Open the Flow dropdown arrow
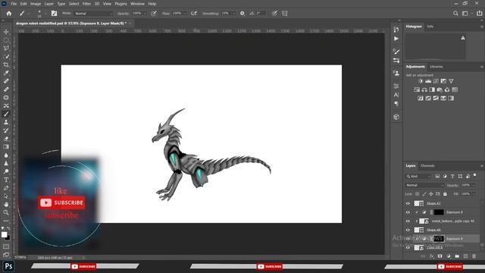This screenshot has height=273, width=485. [185, 14]
